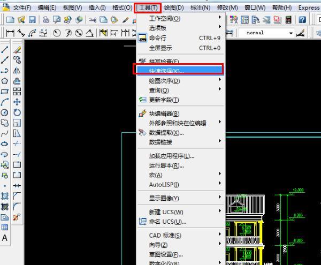
Task: Select the Ellipse draw tool
Action: pyautogui.click(x=5, y=144)
